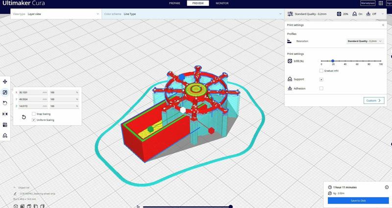
Task: Click the infill slider handle at 20
Action: point(333,61)
